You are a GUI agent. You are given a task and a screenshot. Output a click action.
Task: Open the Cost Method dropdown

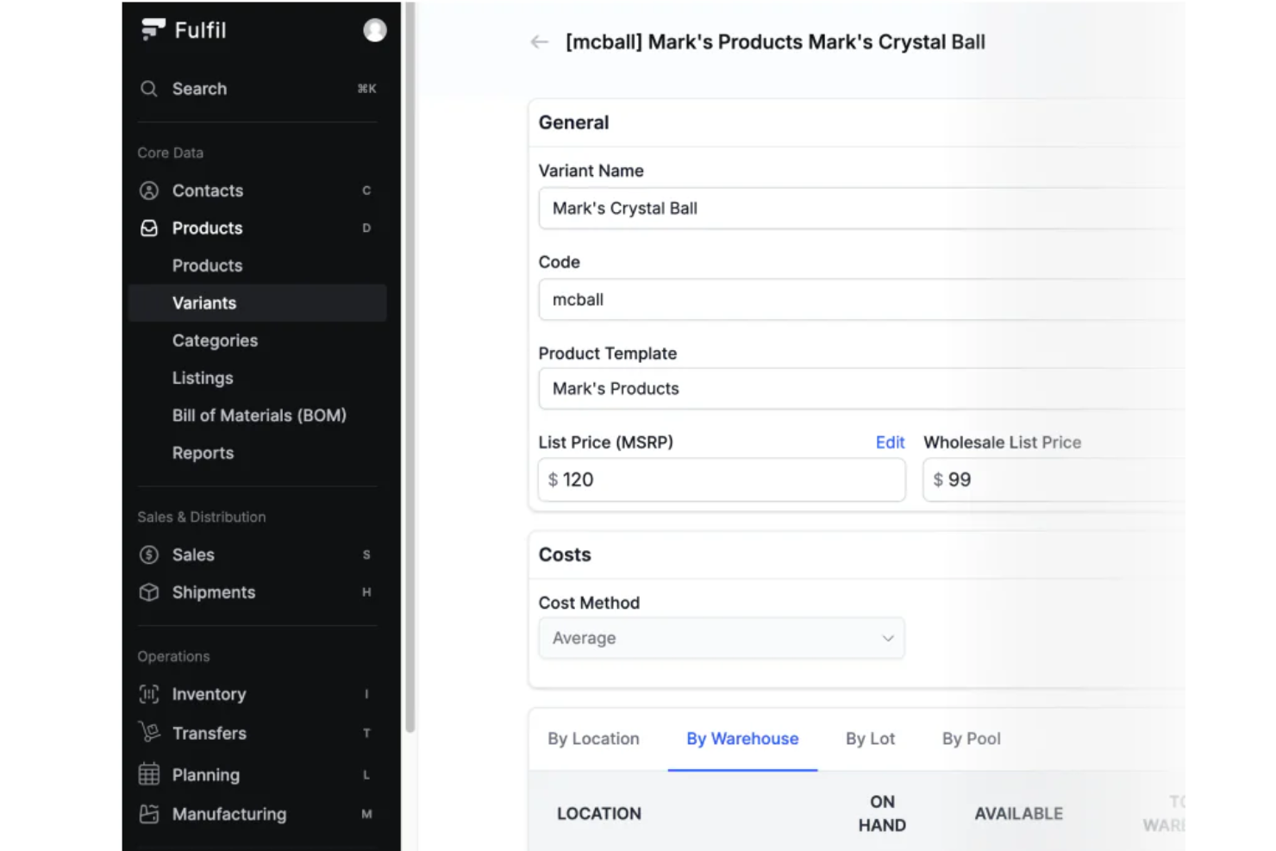click(721, 638)
